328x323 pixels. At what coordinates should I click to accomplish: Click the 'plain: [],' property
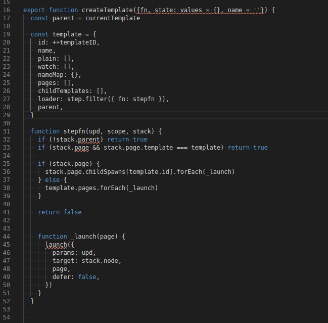(56, 59)
